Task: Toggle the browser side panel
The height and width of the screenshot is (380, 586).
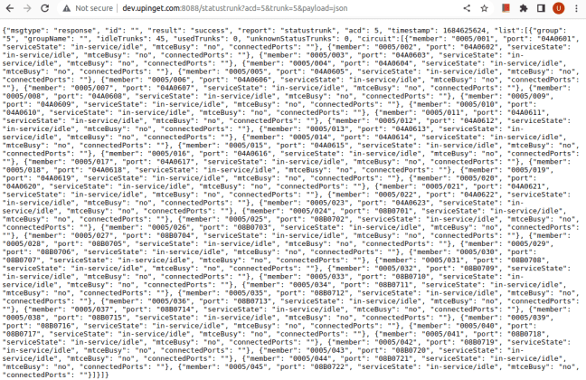Action: click(541, 8)
